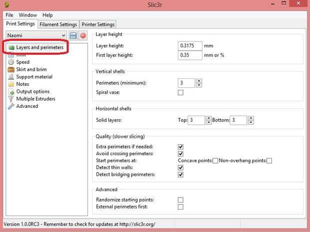Click the Multiple Extruders funnel icon
The width and height of the screenshot is (310, 232).
[11, 99]
